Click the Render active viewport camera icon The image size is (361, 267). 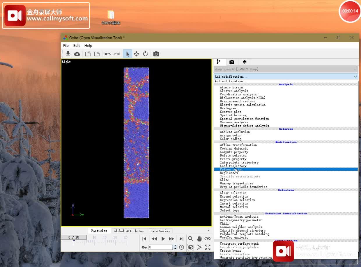tap(156, 54)
